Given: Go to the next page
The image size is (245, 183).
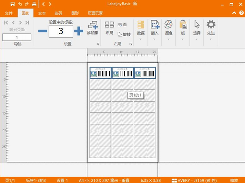Looking at the screenshot, I should pos(20,23).
